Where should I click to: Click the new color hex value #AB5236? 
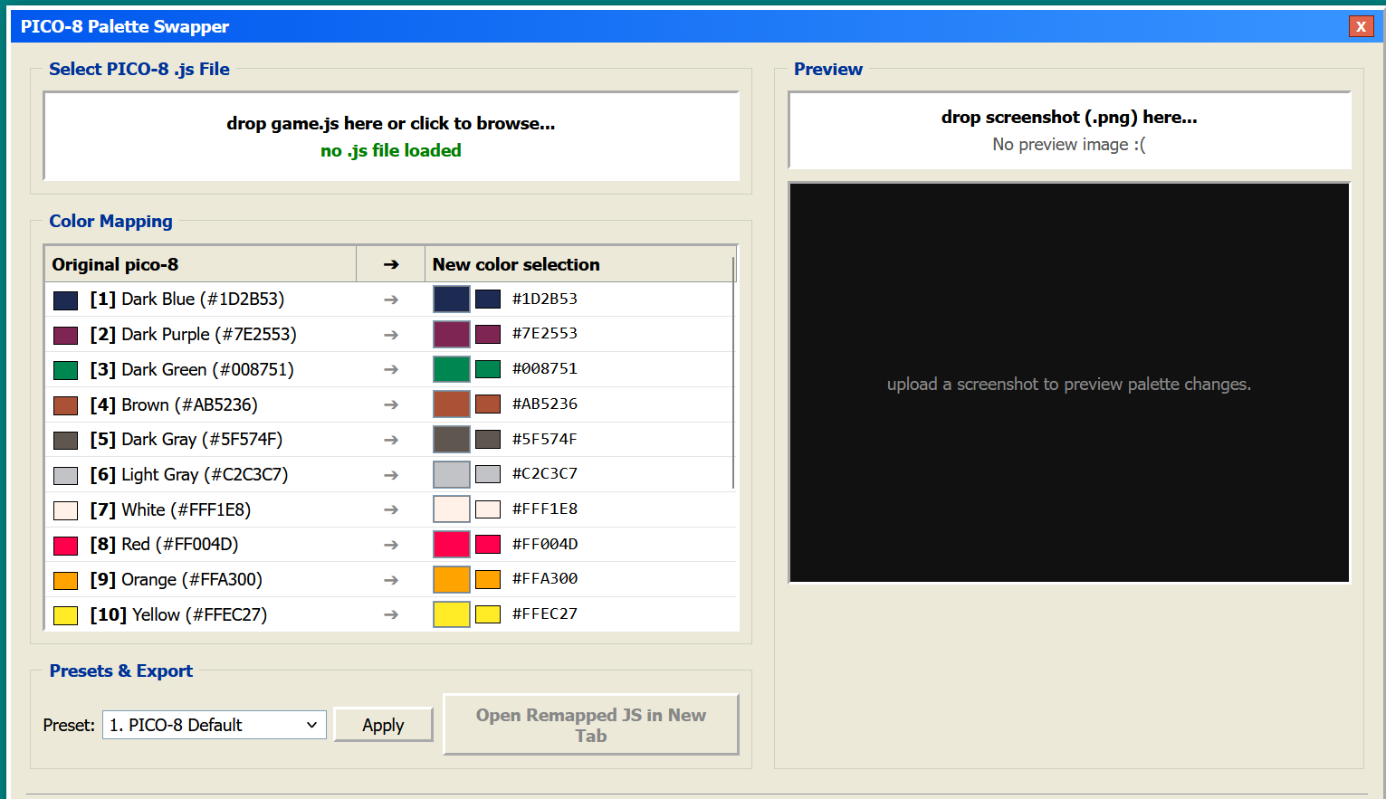click(545, 404)
